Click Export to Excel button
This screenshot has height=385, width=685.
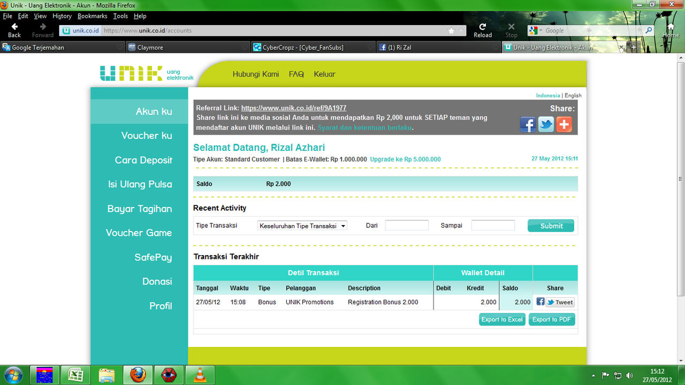[x=502, y=319]
